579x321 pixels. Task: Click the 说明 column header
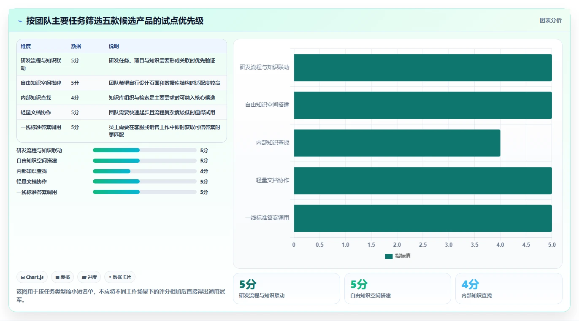point(114,46)
